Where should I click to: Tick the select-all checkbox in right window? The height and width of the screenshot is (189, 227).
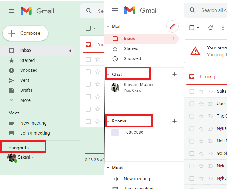tap(192, 28)
